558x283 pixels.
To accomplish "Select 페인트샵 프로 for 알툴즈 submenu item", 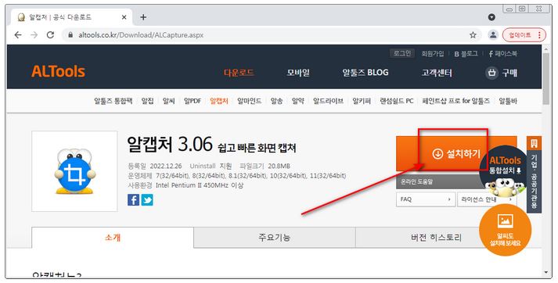I will 455,101.
